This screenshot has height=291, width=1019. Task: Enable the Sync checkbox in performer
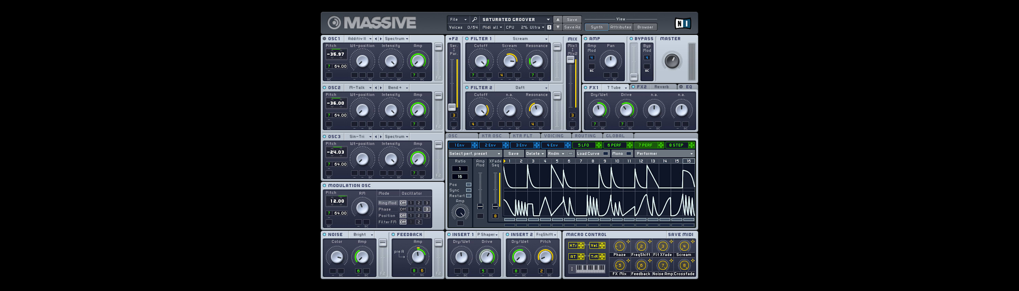coord(469,190)
